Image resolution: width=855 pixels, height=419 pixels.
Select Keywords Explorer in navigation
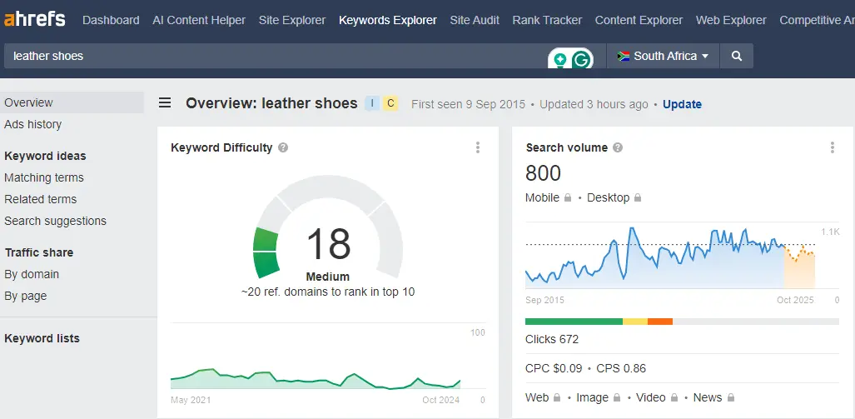388,20
